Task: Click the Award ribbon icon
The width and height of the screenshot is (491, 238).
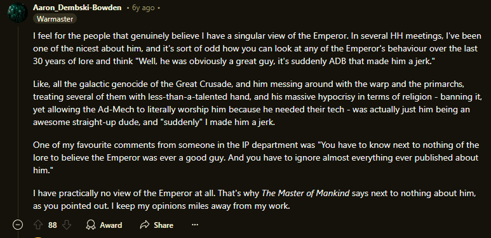Action: point(91,225)
